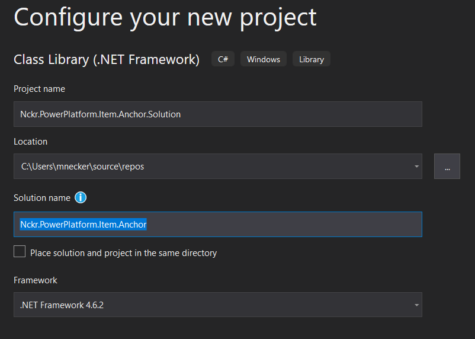Viewport: 475px width, 339px height.
Task: Click the 'Place solution and project' checkbox label text
Action: tap(124, 253)
